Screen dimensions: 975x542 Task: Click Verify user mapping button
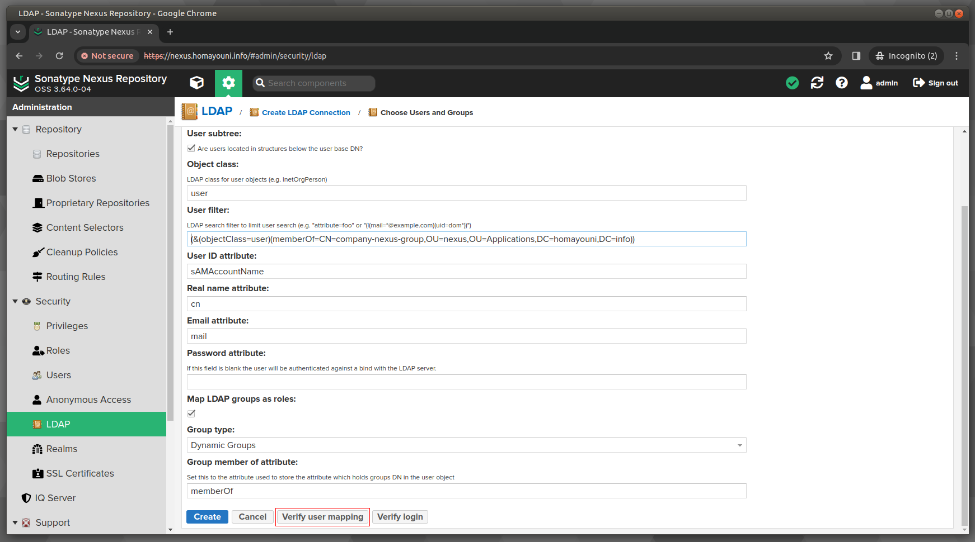(322, 517)
